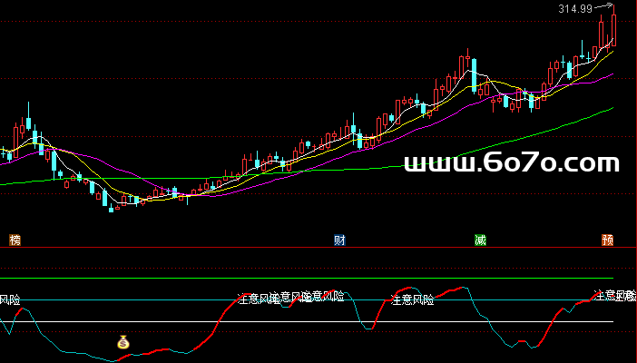Click the blue 财 marker icon
Screen dimensions: 637x363
tap(339, 240)
